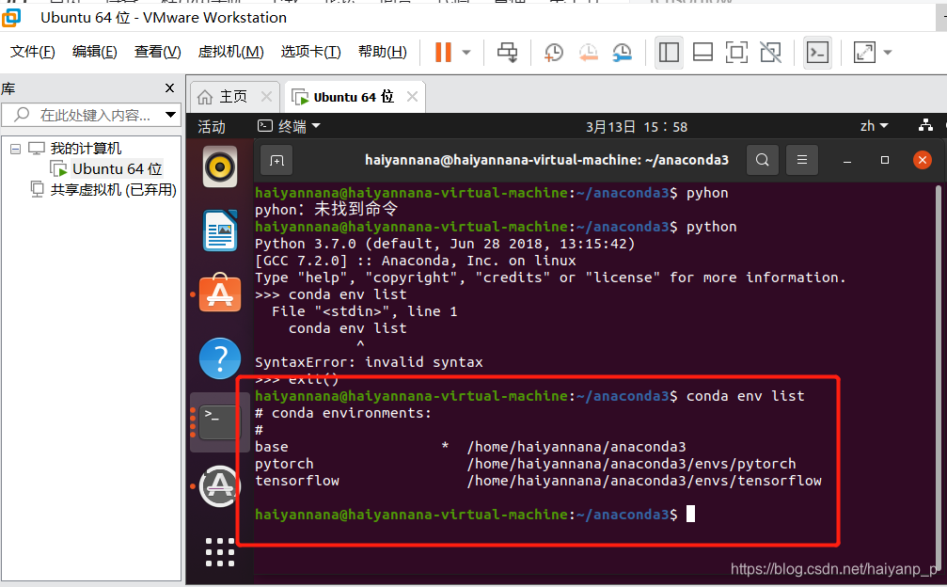Screen dimensions: 947x587
Task: Revert the virtual machine to its snapshot
Action: (589, 53)
